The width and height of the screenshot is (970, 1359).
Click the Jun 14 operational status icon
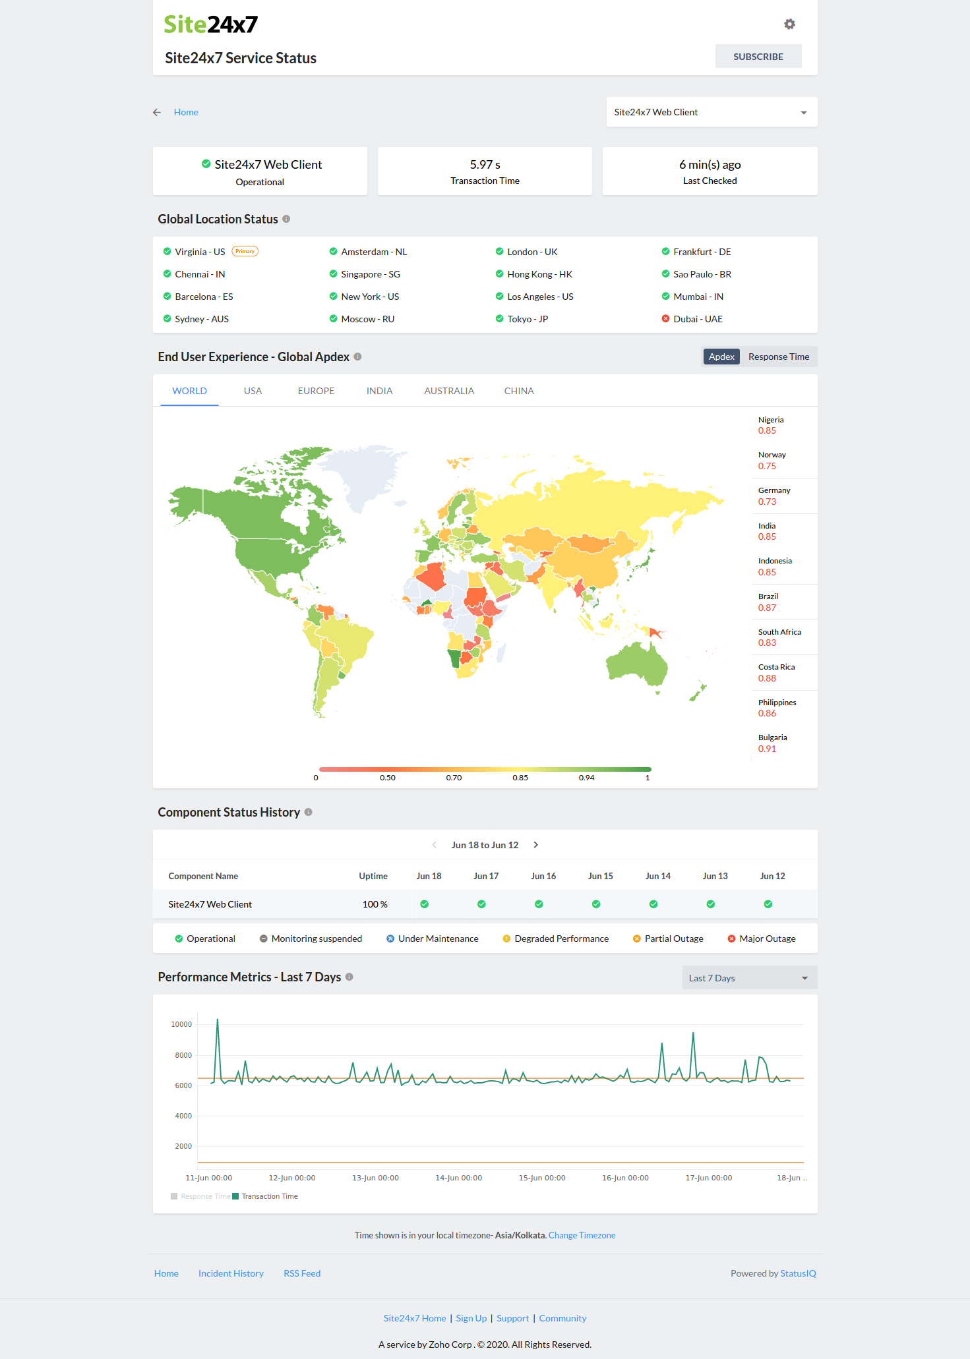(653, 904)
